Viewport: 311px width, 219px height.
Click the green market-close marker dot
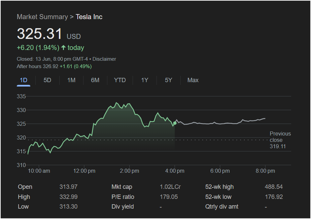[175, 123]
